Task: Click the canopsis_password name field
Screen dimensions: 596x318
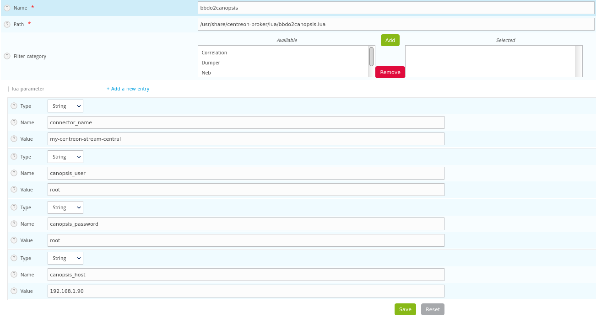Action: (246, 224)
